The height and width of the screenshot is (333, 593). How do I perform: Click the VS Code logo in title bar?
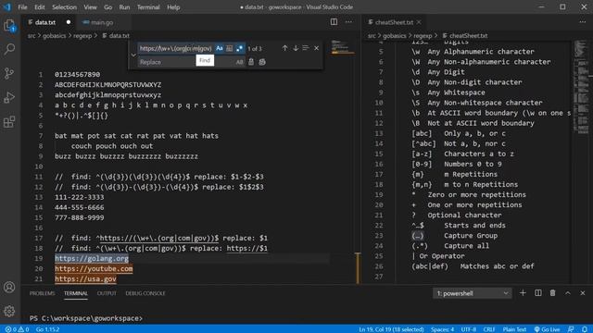(7, 6)
